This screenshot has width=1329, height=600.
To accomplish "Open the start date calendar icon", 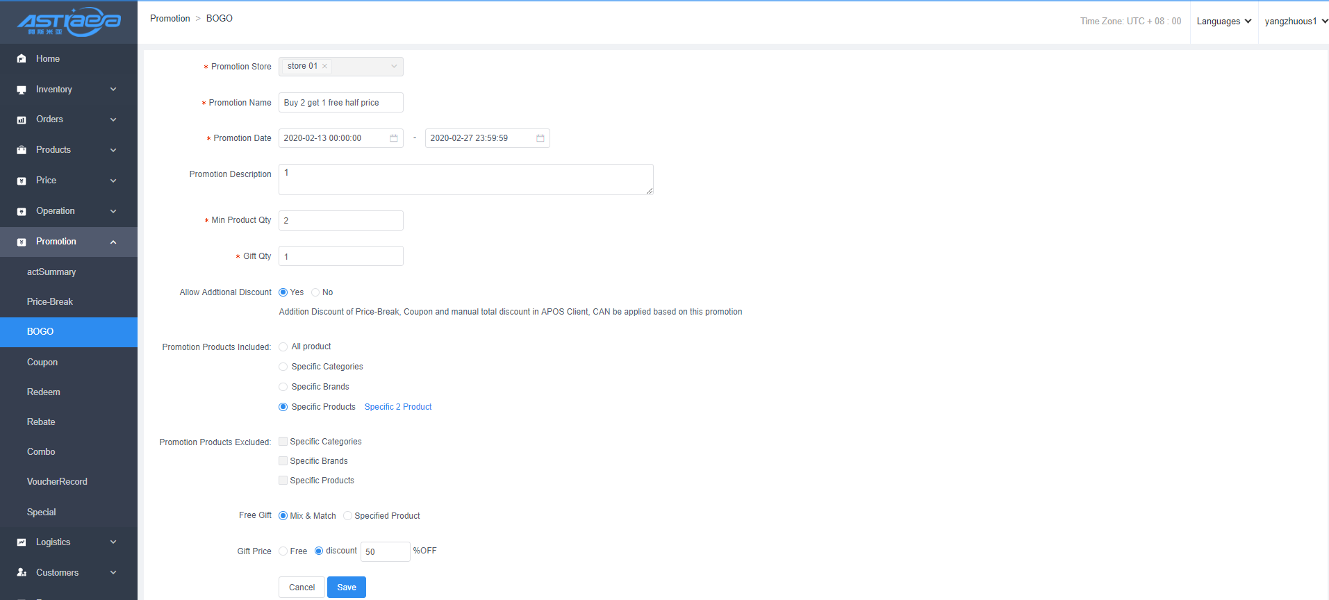I will tap(394, 138).
